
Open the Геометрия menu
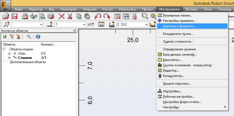[x=68, y=9]
